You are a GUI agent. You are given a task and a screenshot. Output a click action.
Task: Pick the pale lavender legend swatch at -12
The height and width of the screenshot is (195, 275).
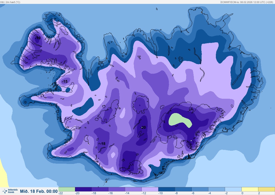[x=150, y=189]
